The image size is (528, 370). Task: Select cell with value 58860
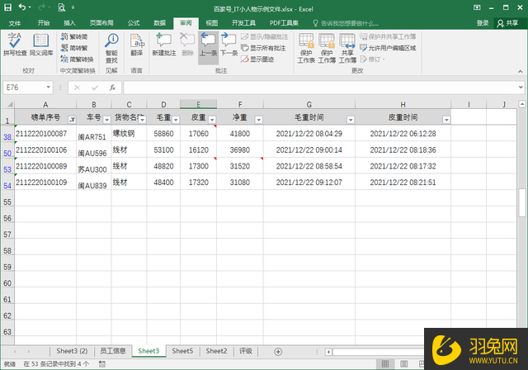point(163,134)
